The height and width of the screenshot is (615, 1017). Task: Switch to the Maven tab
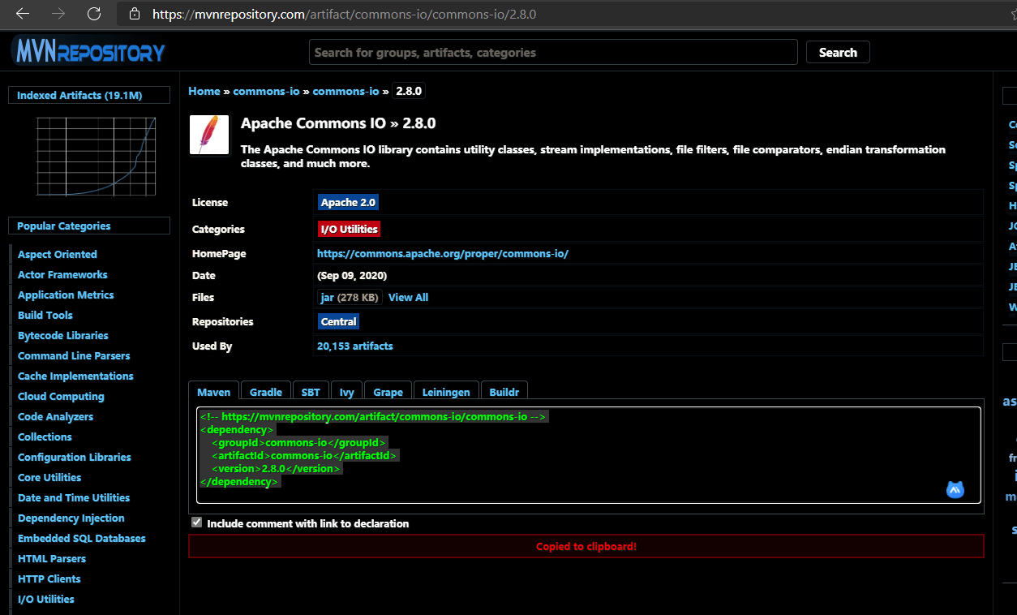click(214, 392)
